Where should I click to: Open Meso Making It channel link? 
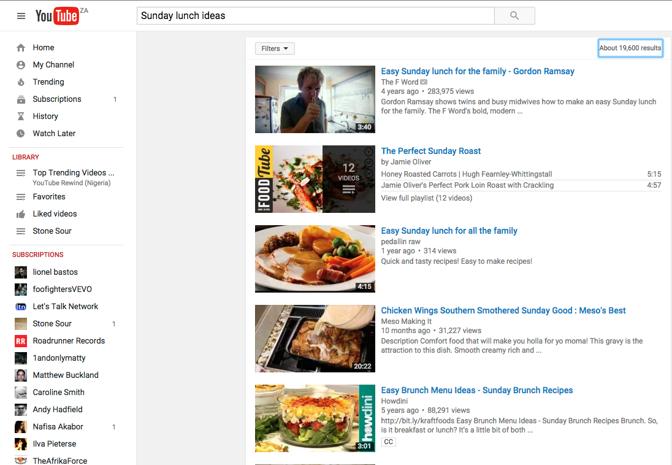(407, 321)
